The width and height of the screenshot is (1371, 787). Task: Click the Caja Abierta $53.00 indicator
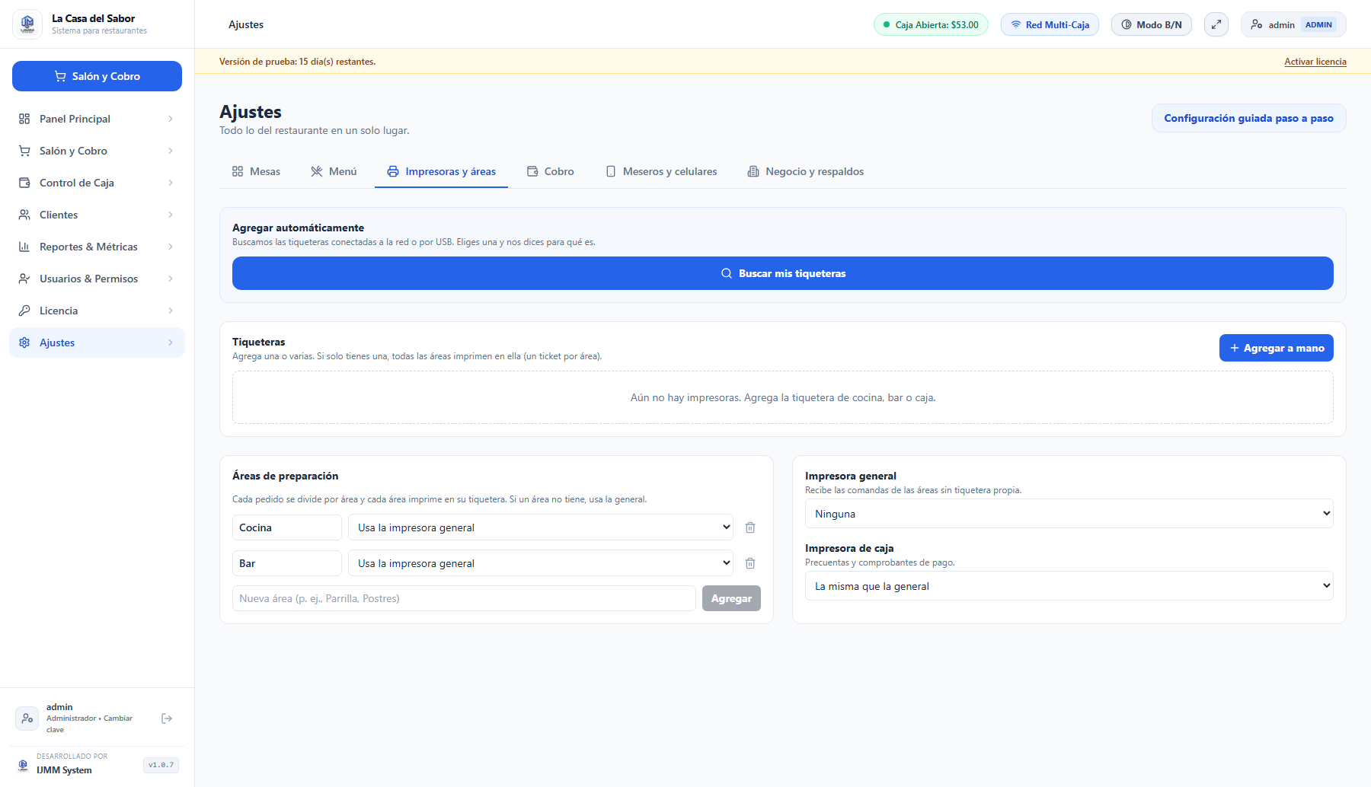click(x=931, y=24)
